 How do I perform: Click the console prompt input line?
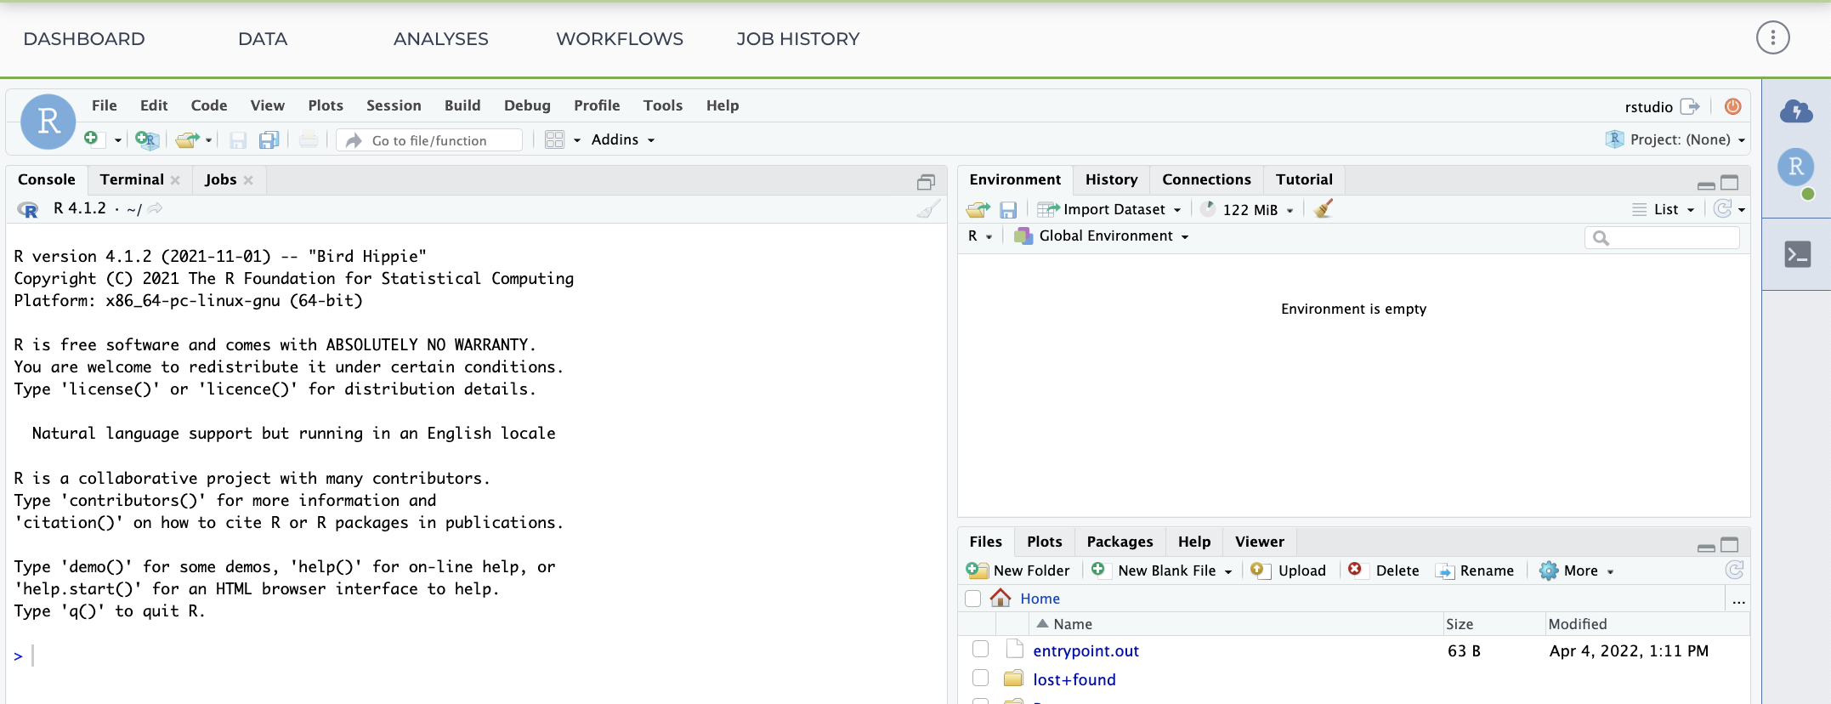pyautogui.click(x=476, y=656)
